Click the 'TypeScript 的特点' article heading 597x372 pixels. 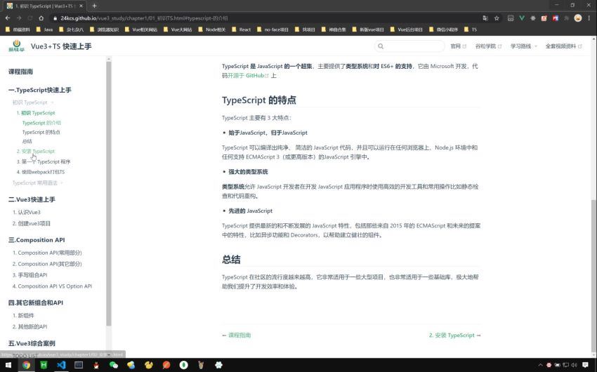coord(259,100)
